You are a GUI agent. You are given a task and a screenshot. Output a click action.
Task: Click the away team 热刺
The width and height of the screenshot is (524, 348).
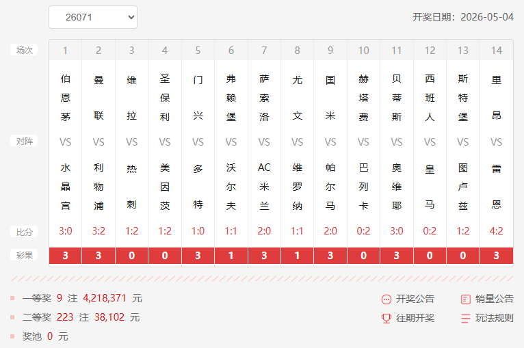click(x=131, y=187)
